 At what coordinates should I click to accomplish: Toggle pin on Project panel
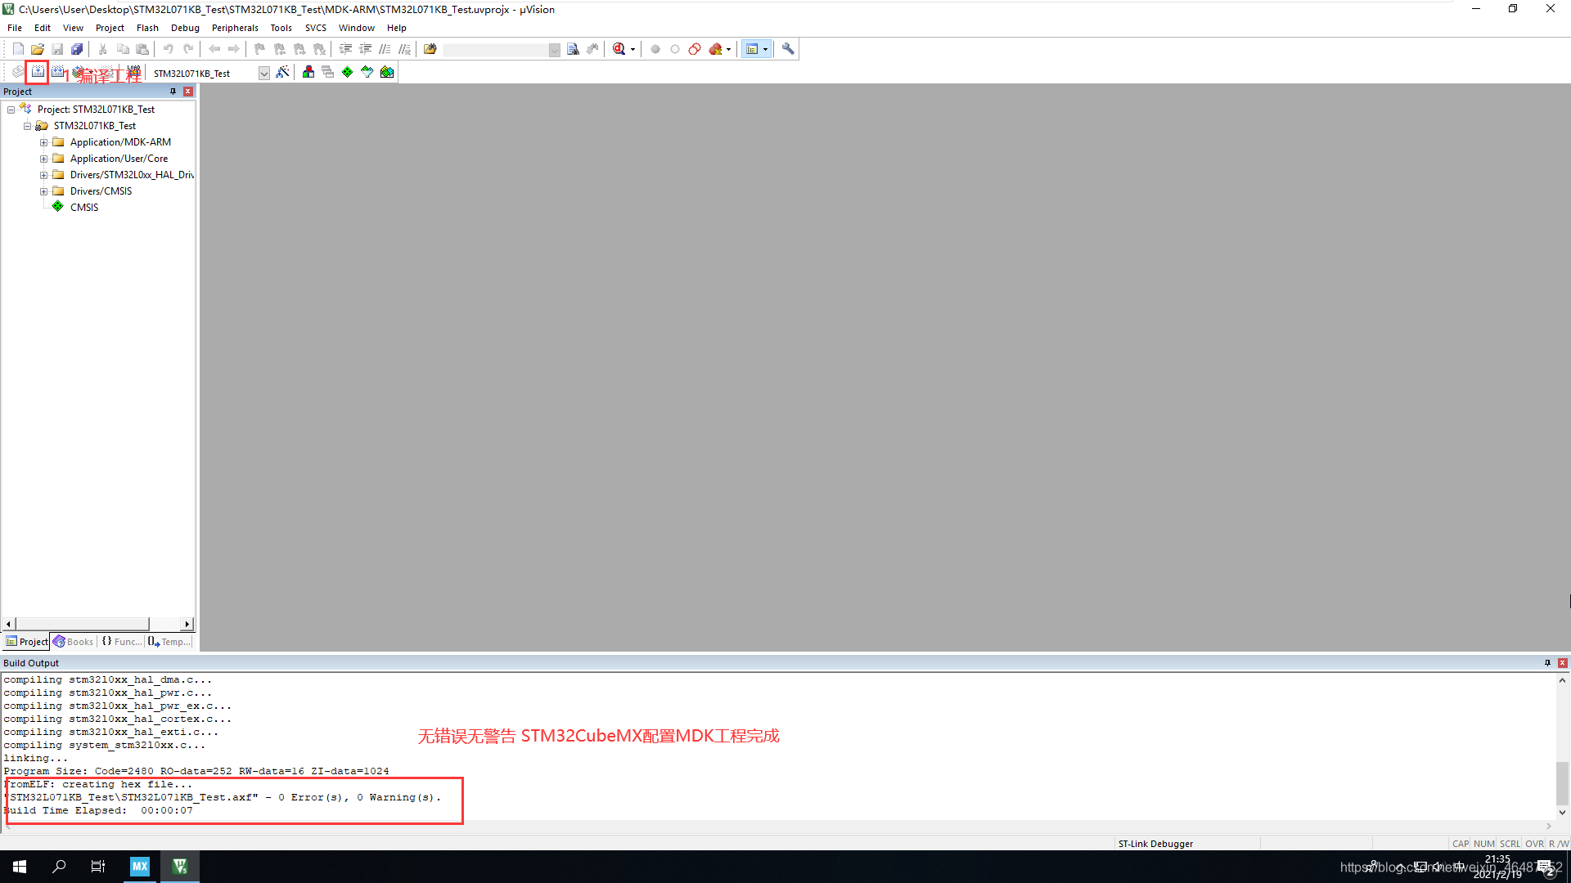[173, 92]
